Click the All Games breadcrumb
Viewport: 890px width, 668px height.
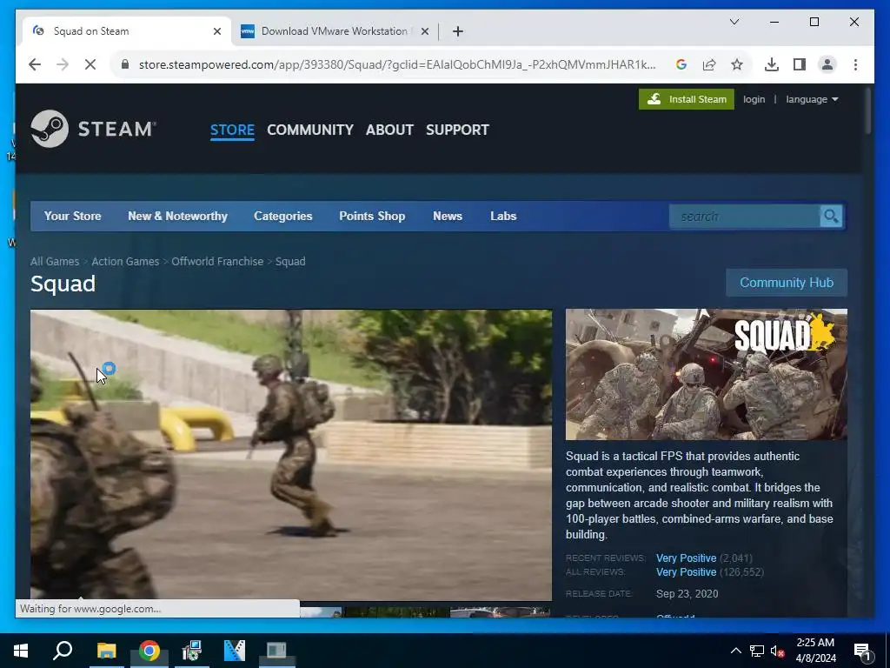pos(55,261)
